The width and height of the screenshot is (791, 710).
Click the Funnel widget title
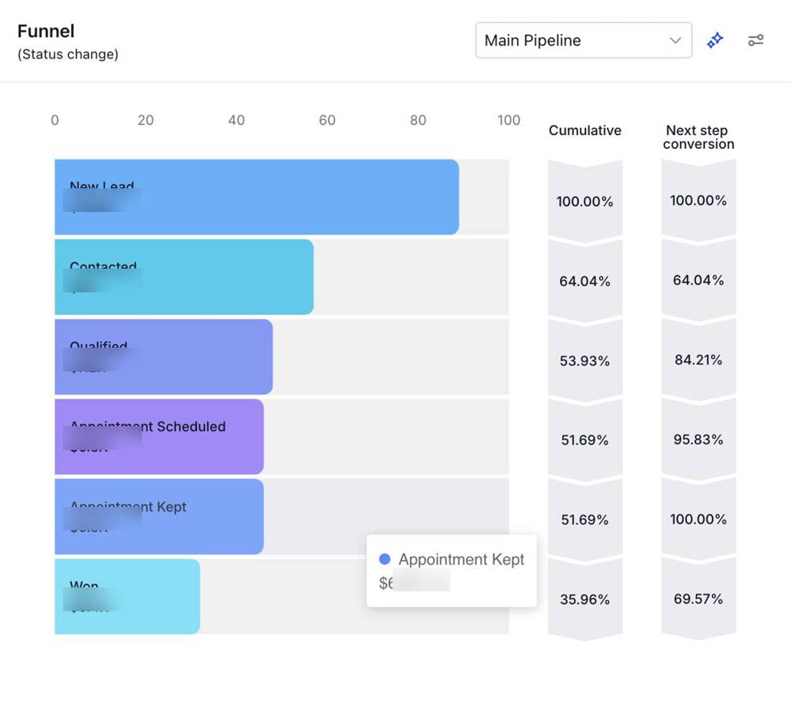tap(46, 32)
